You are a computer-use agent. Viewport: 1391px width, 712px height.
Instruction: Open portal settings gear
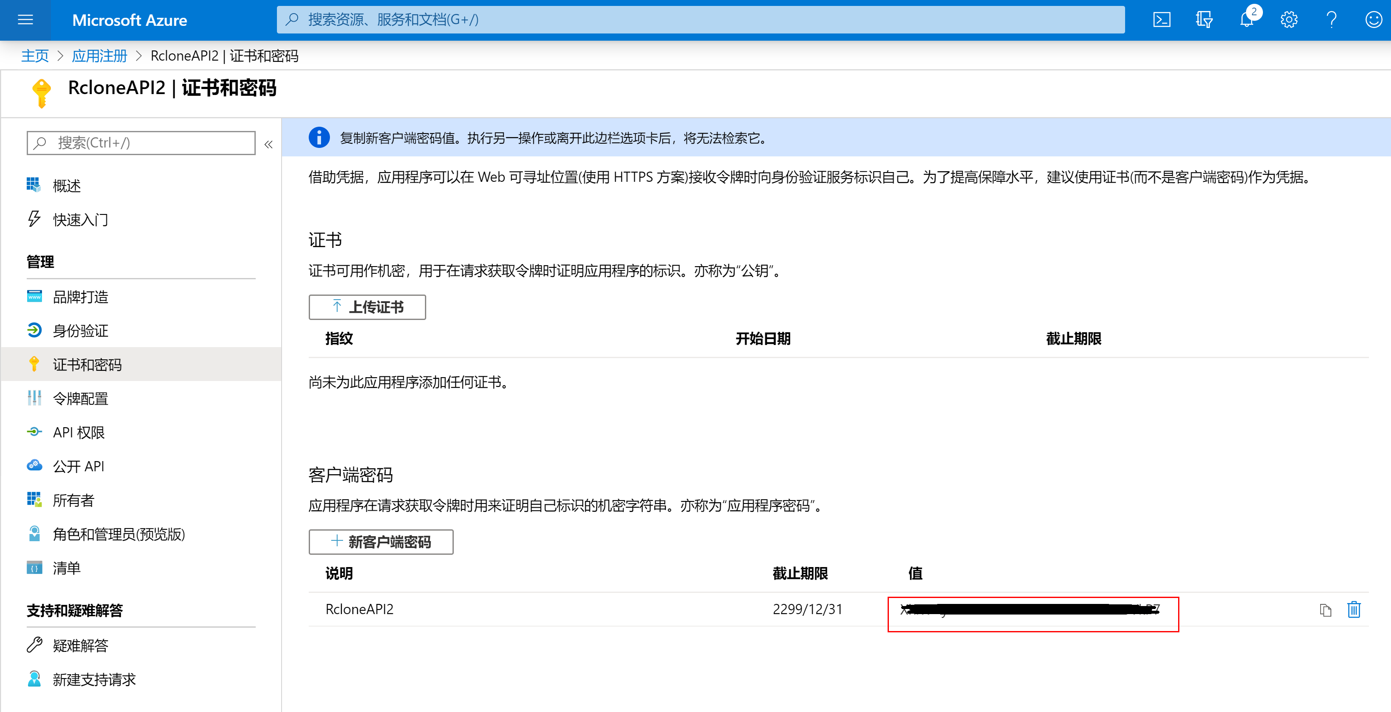[1289, 20]
